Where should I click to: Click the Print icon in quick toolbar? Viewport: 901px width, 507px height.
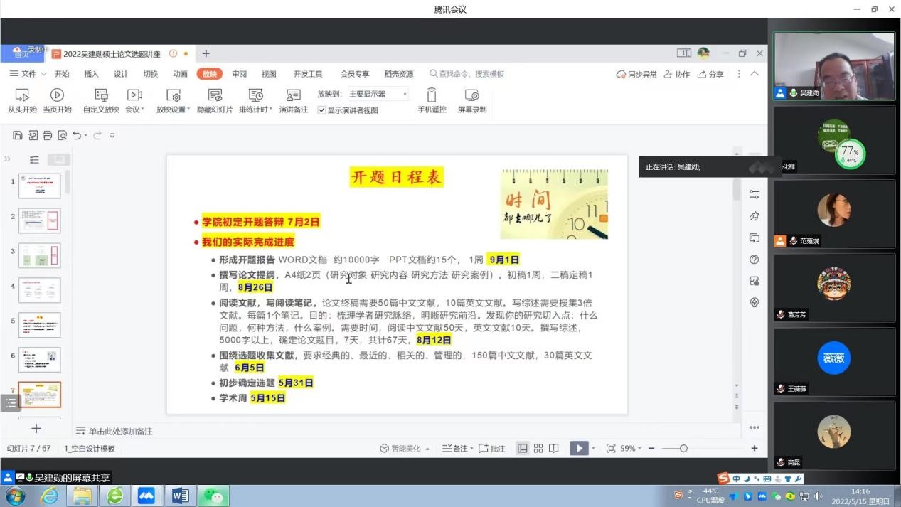click(x=48, y=135)
